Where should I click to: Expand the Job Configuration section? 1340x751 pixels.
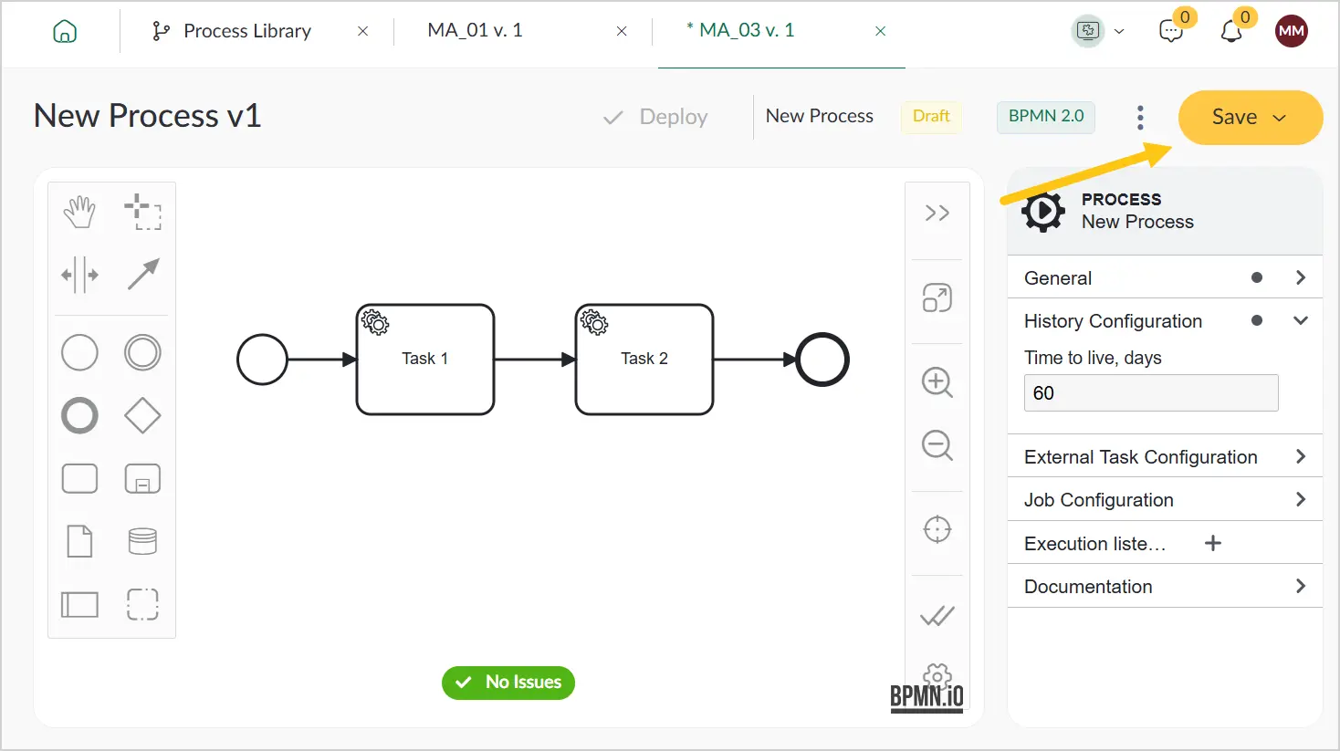(x=1165, y=500)
